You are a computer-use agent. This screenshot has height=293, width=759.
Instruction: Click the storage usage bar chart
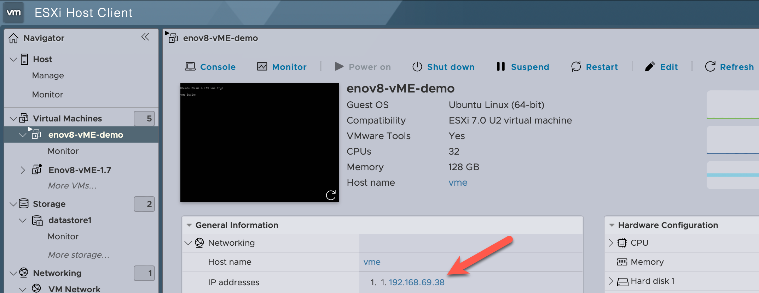(x=733, y=175)
